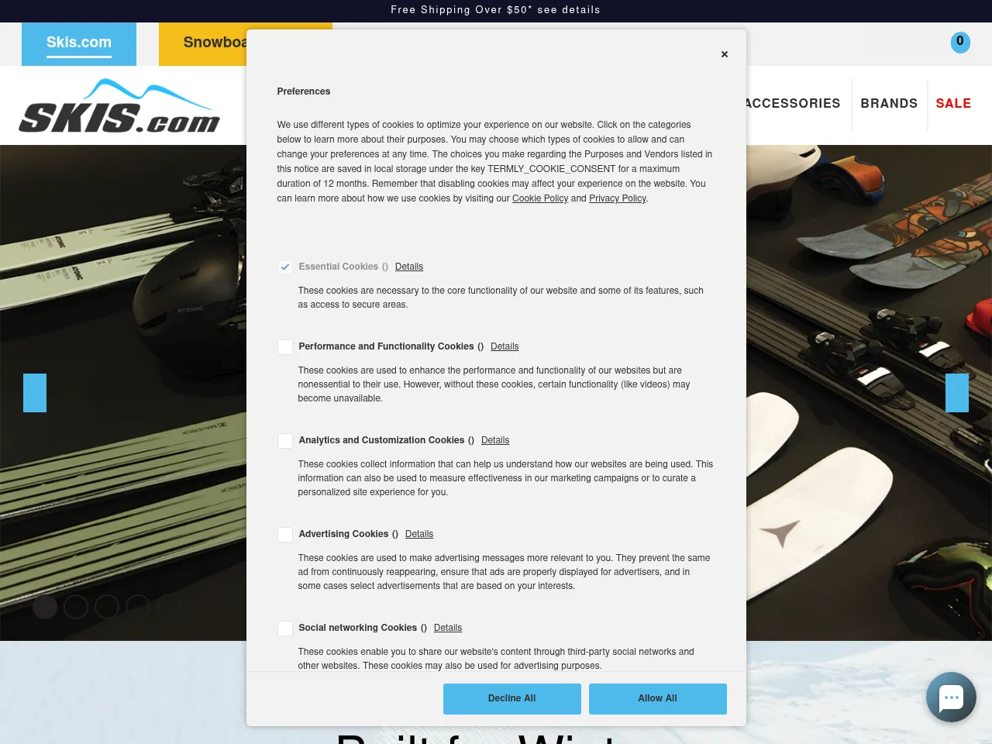This screenshot has height=744, width=992.
Task: Click the next slide arrow
Action: [957, 393]
